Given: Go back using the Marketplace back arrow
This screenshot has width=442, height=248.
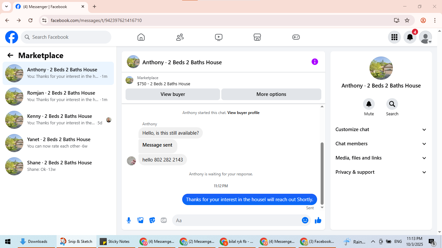Looking at the screenshot, I should point(10,55).
